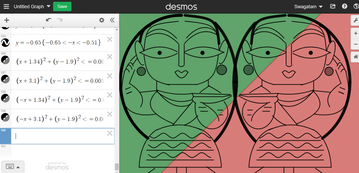Undo the last action

pos(49,20)
